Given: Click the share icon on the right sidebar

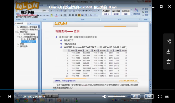Looking at the screenshot, I should [169, 41].
